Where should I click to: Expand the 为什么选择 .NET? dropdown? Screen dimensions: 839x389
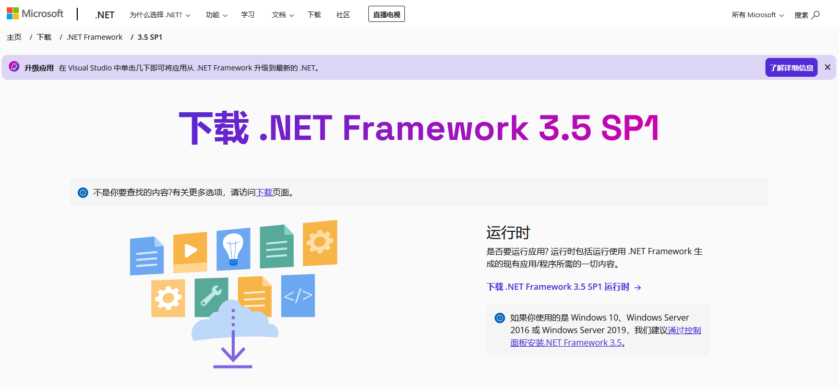[160, 15]
